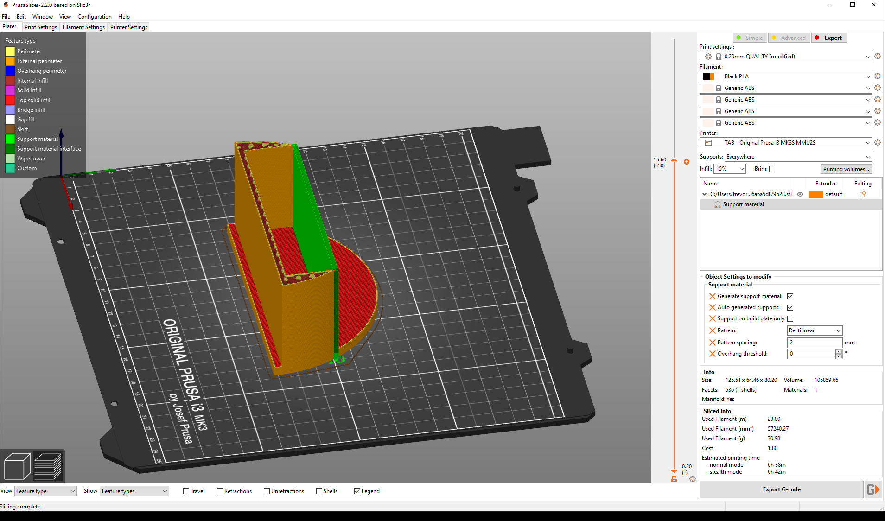This screenshot has width=885, height=521.
Task: Remove Overhang threshold option with red X
Action: pyautogui.click(x=713, y=354)
